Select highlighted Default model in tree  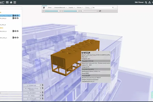[x=6, y=16]
